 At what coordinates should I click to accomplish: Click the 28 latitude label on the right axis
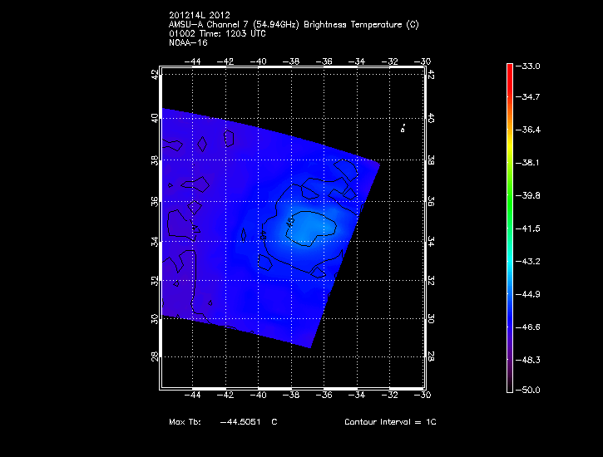[431, 356]
